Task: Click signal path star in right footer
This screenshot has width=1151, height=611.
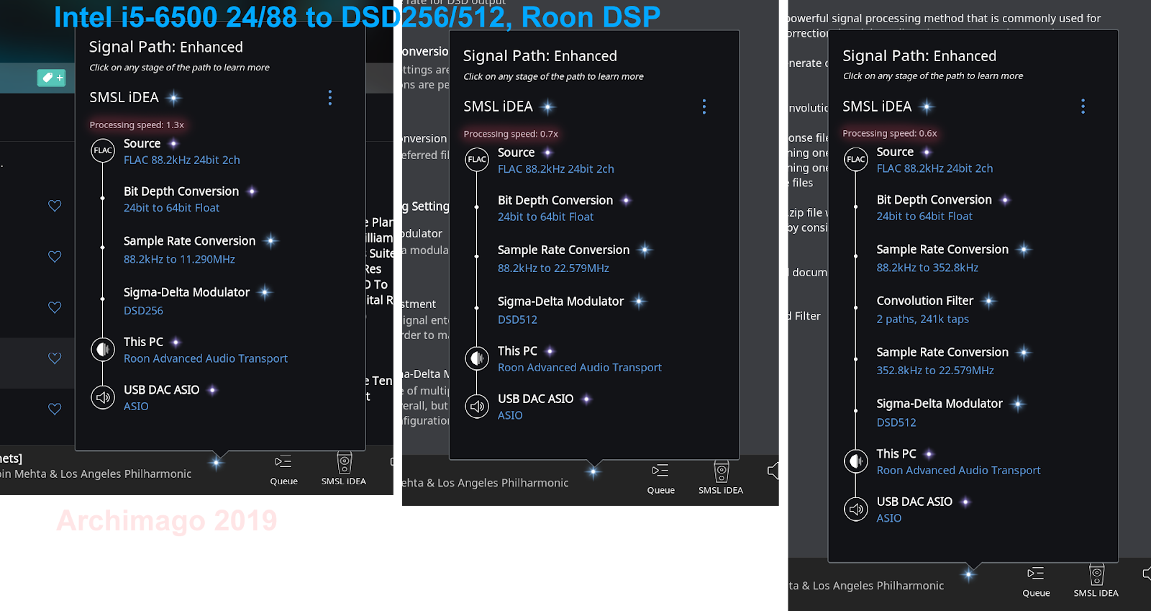Action: [969, 574]
